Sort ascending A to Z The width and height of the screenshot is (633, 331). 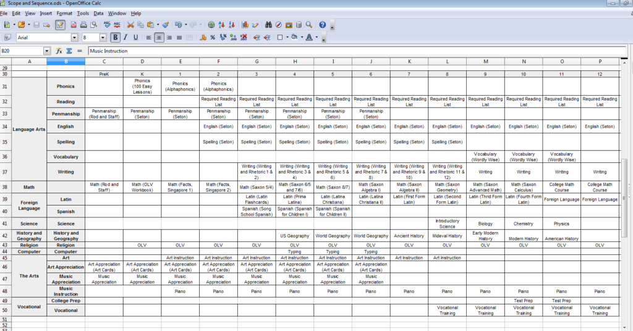[x=222, y=25]
